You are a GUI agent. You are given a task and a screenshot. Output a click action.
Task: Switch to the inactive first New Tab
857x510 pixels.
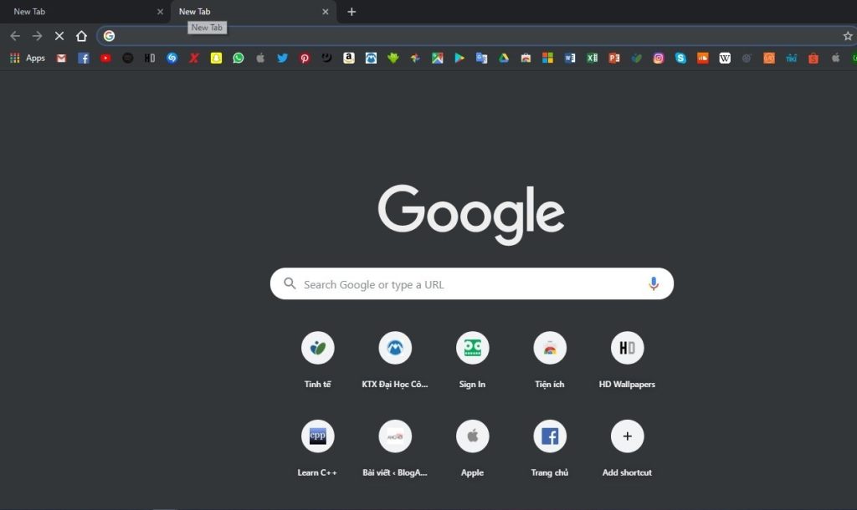point(85,12)
